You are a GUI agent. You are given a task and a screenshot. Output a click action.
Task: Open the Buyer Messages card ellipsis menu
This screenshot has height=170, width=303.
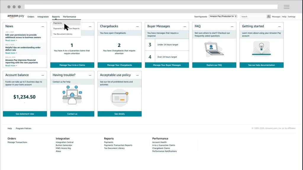185,27
